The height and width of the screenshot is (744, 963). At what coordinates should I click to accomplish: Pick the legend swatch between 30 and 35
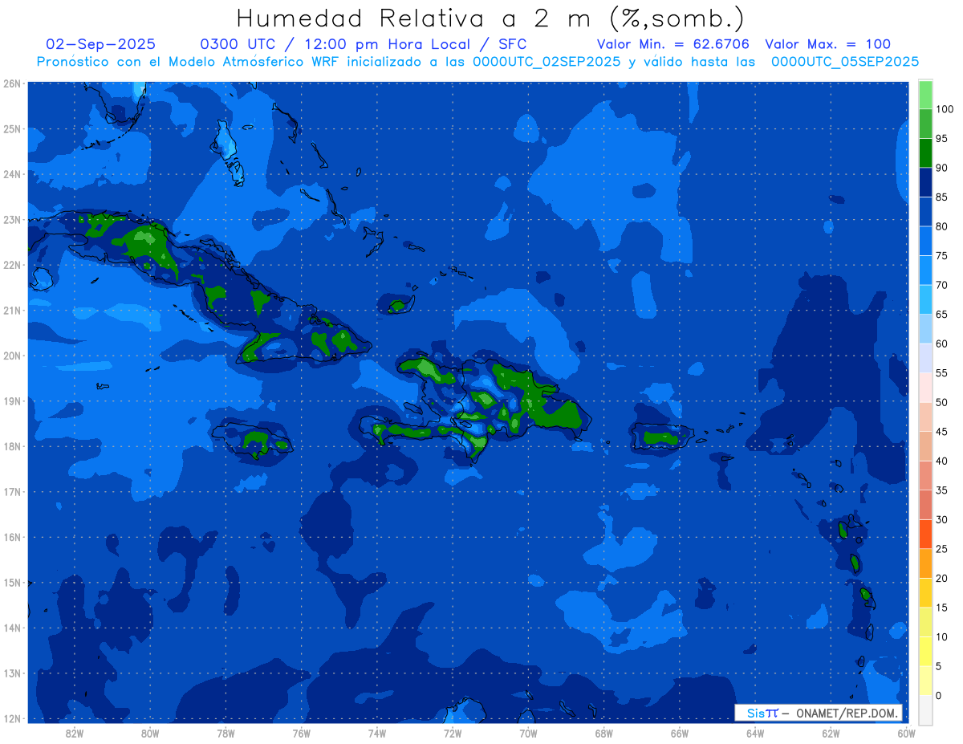pyautogui.click(x=925, y=504)
